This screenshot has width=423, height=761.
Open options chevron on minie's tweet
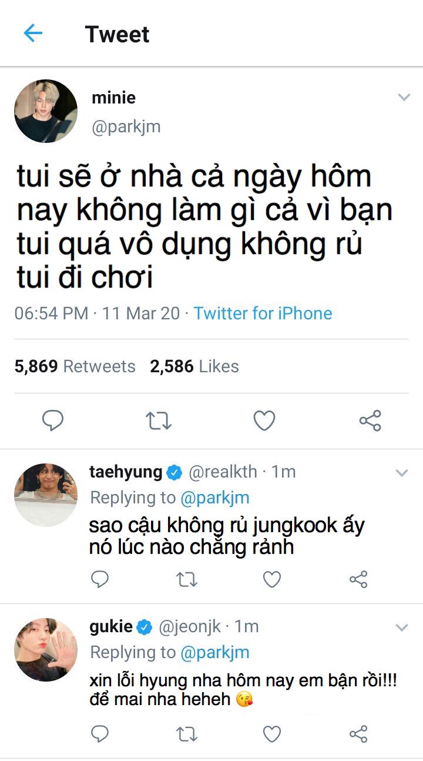[404, 98]
